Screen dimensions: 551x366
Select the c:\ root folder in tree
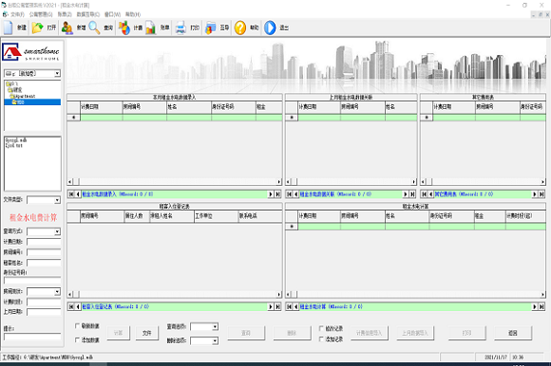[x=12, y=84]
